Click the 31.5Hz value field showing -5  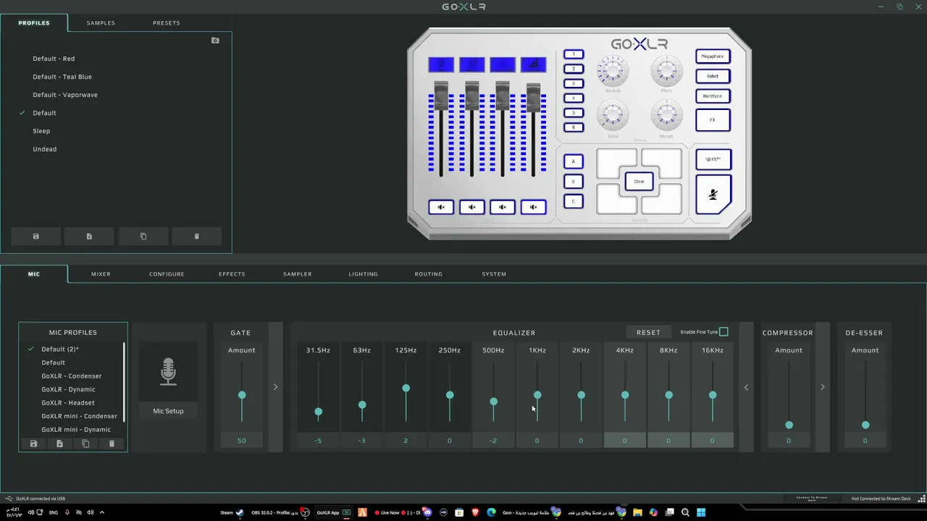click(318, 440)
